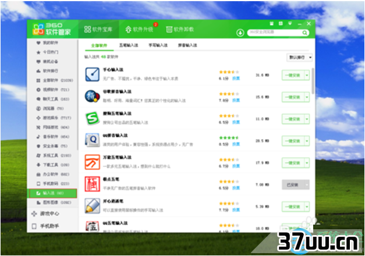The width and height of the screenshot is (365, 256).
Task: Select the 手写输入法 filter tab
Action: click(158, 45)
